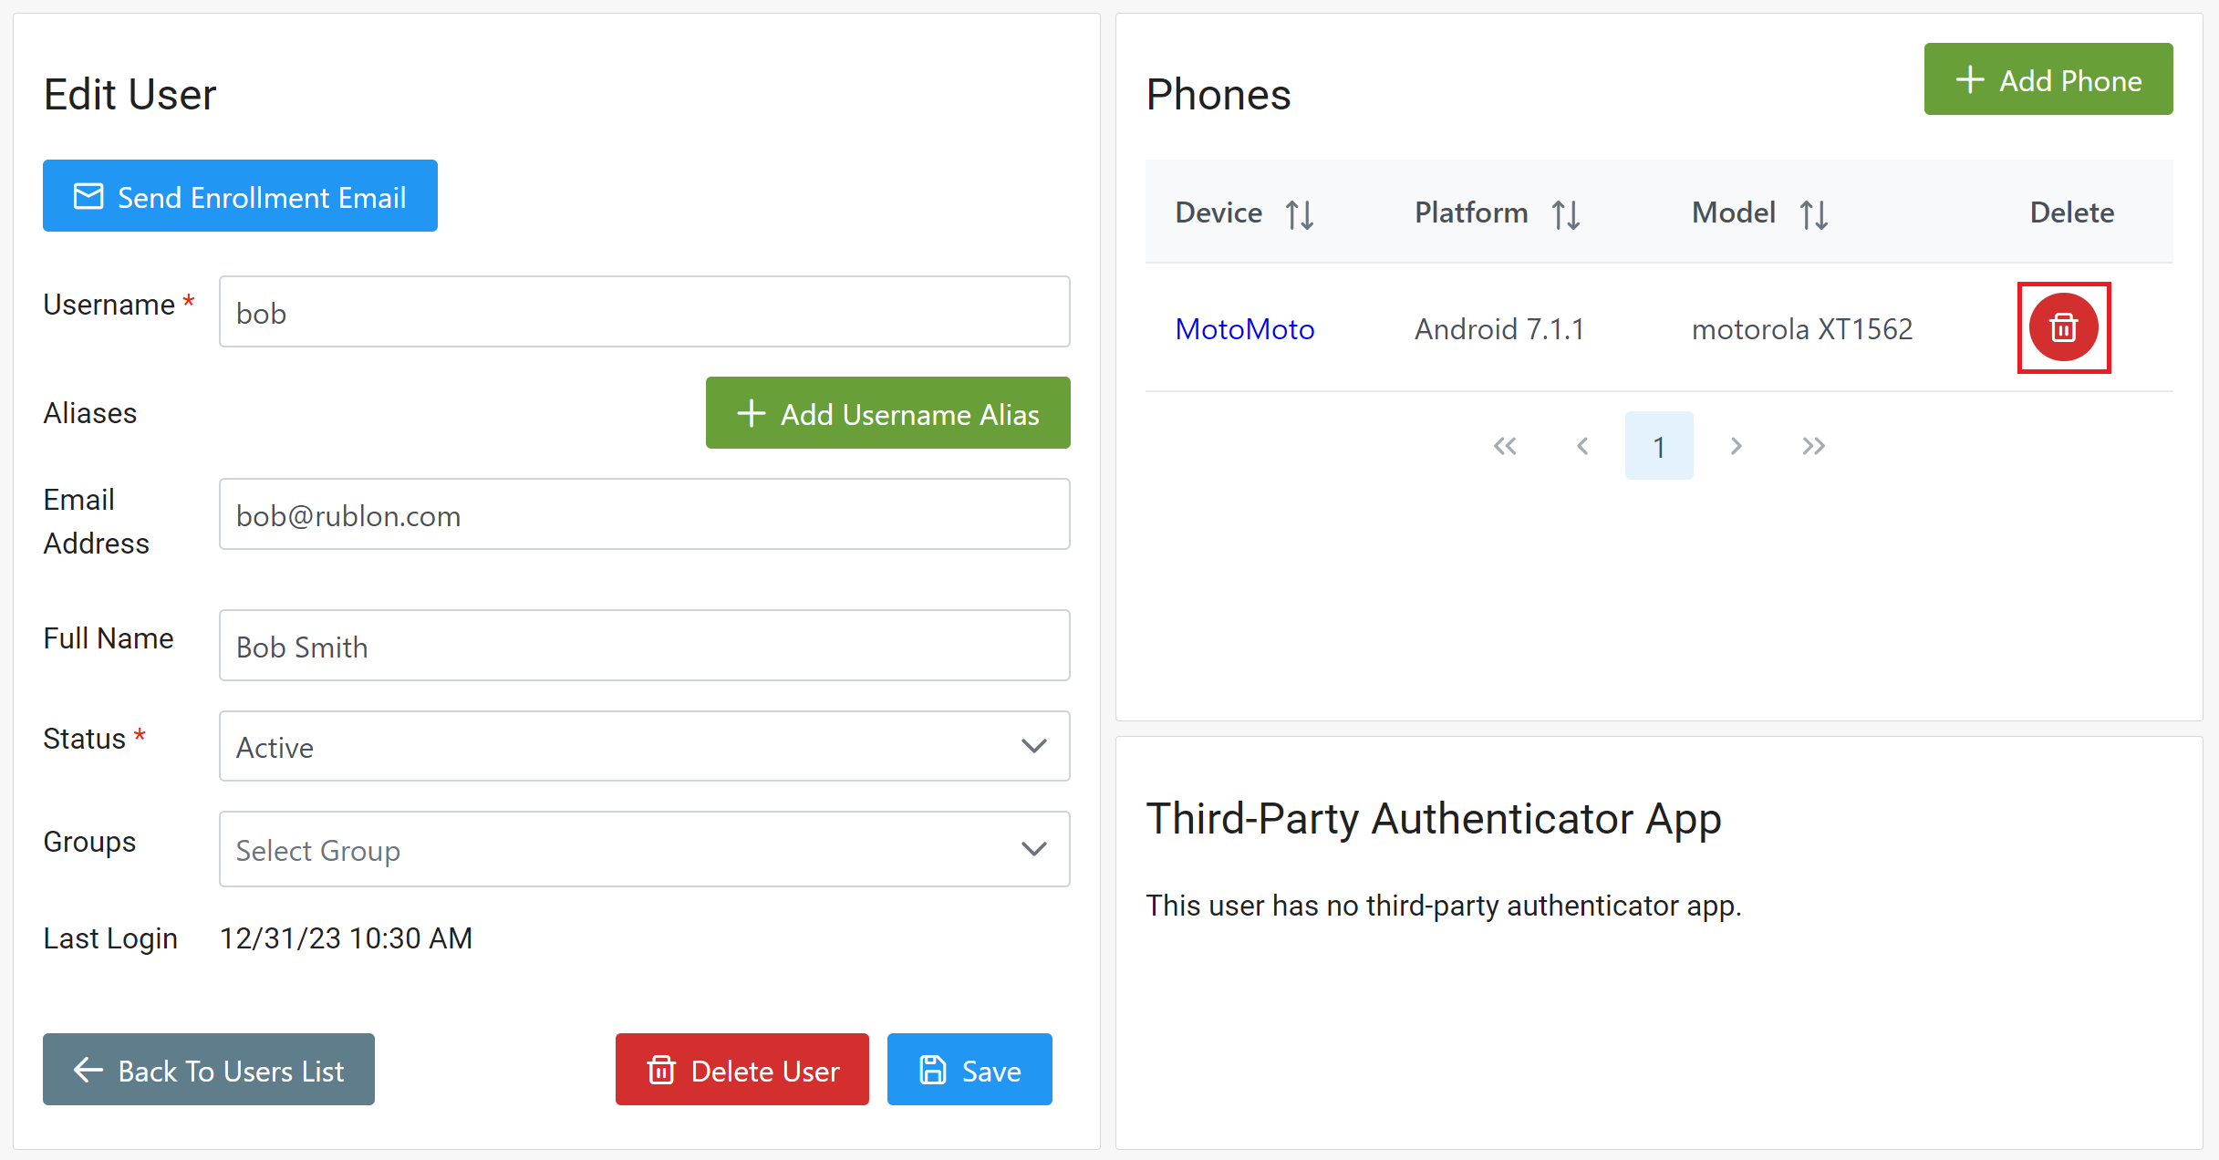The width and height of the screenshot is (2219, 1160).
Task: Sort phones by Model column arrows
Action: [1813, 214]
